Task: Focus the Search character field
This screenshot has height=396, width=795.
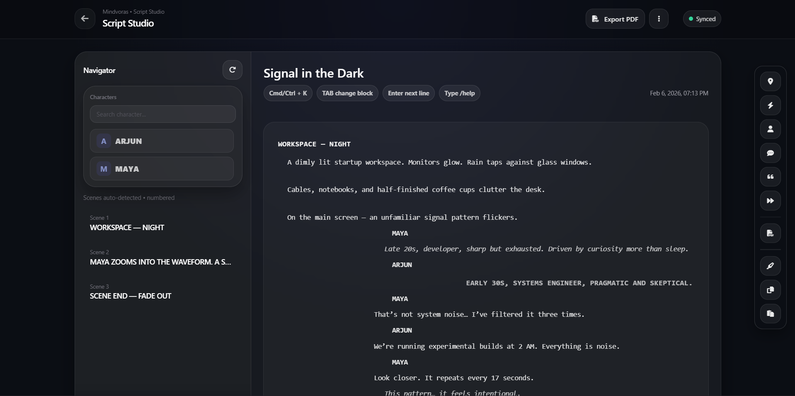Action: (x=163, y=114)
